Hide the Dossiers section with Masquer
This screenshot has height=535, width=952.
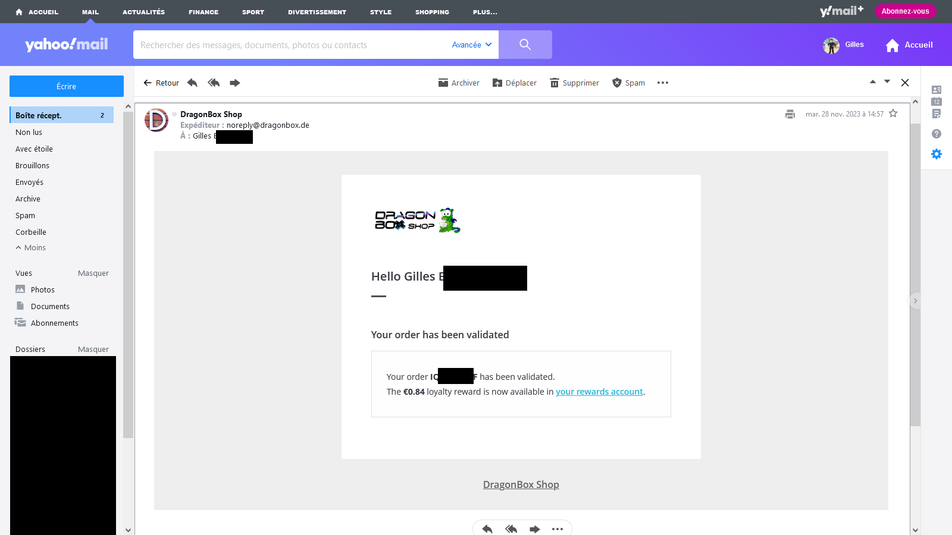point(93,350)
